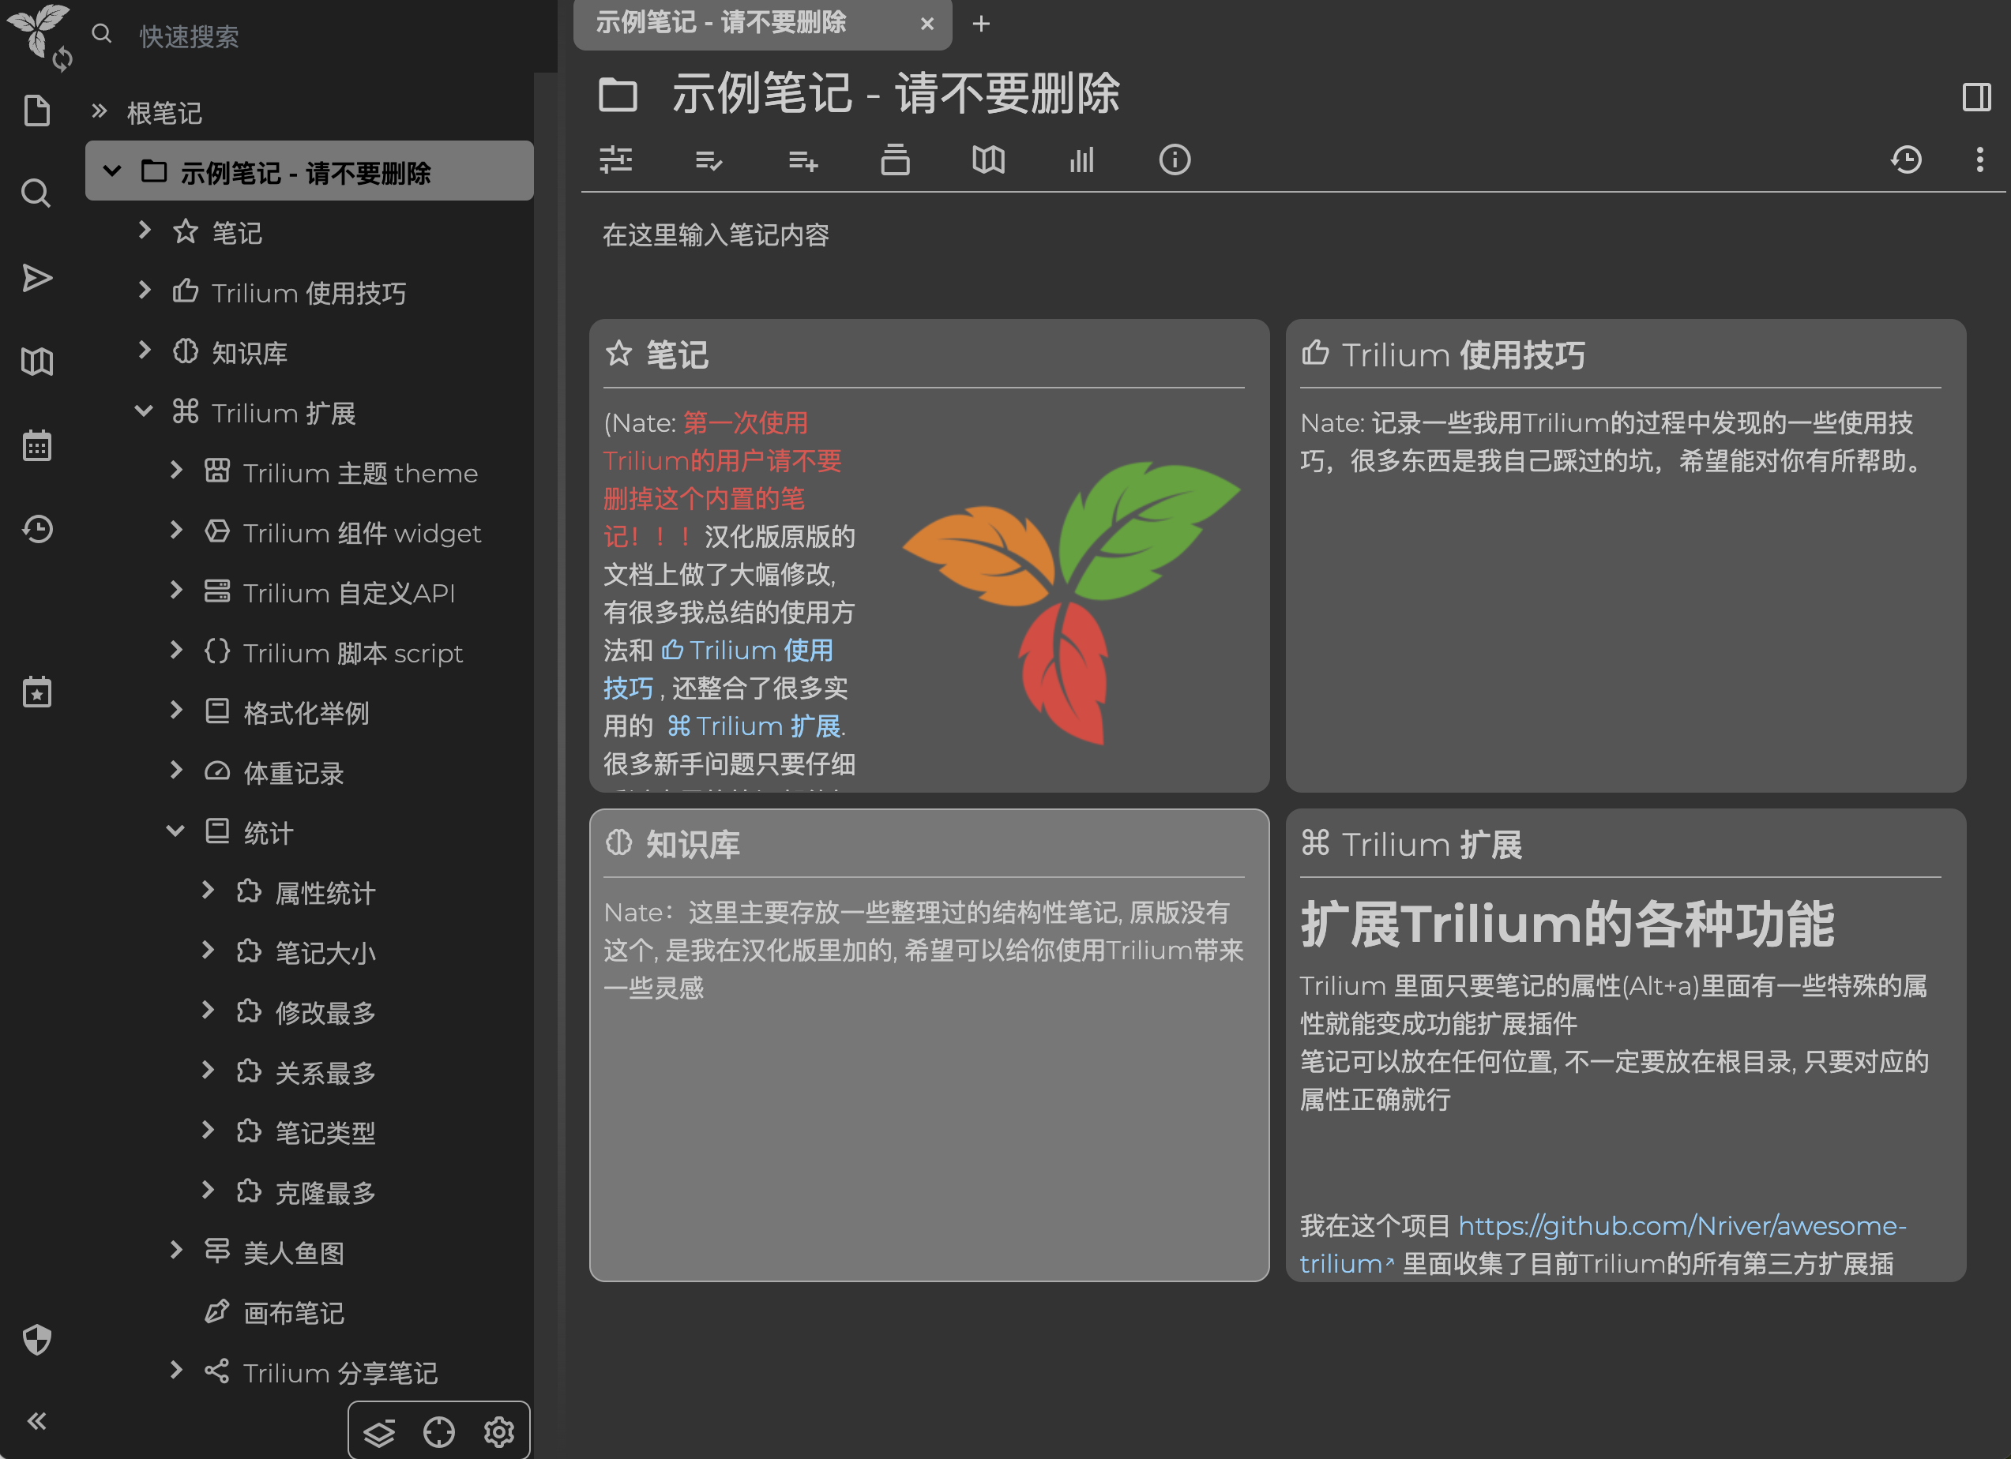
Task: Open the inherited attributes ribbon icon
Action: pyautogui.click(x=803, y=159)
